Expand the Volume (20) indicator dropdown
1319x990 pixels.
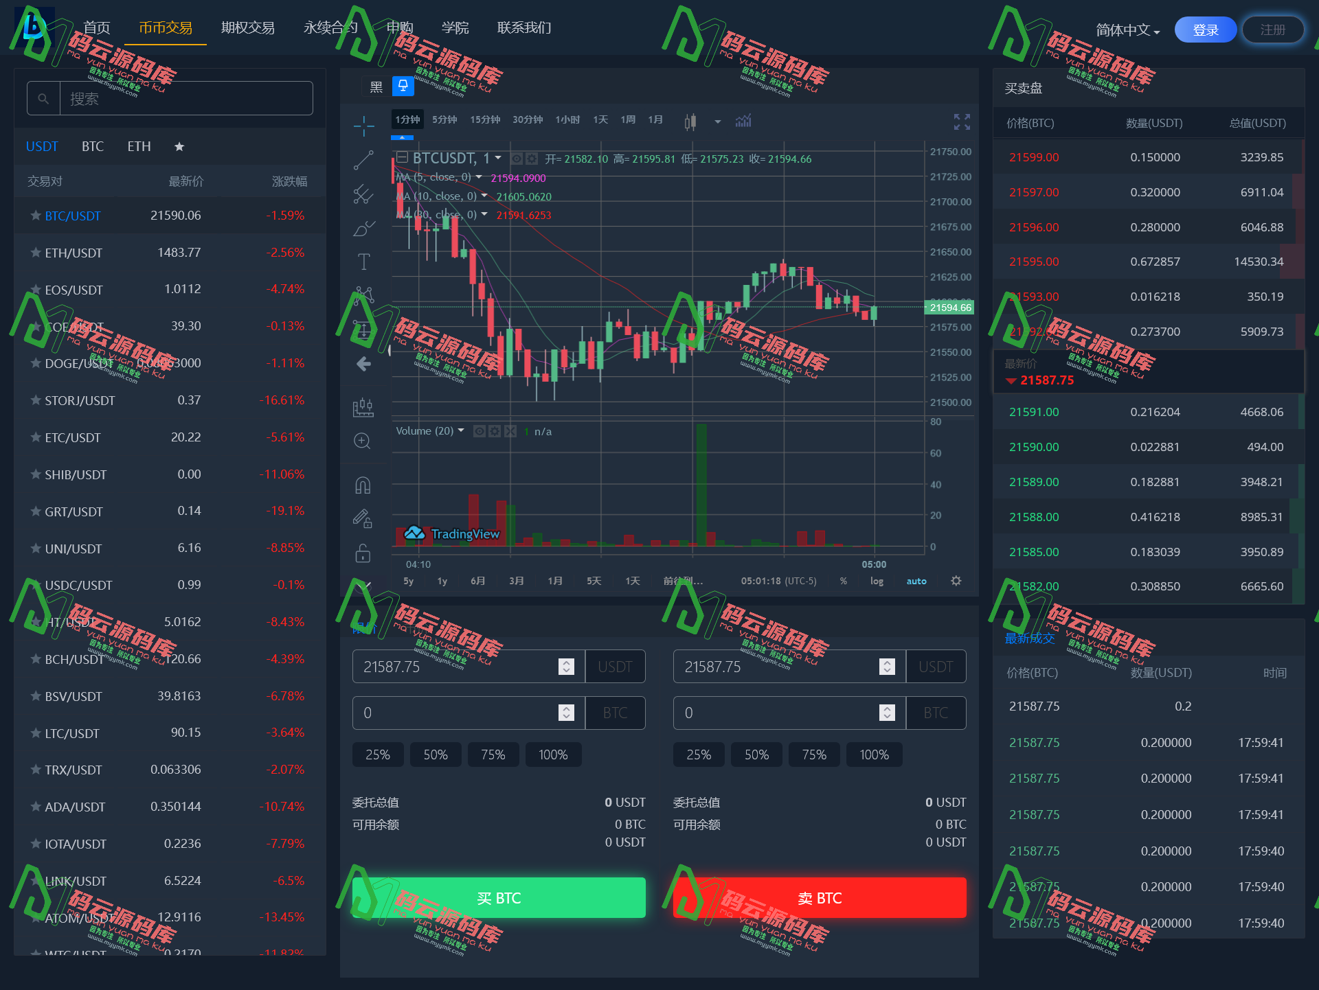461,430
